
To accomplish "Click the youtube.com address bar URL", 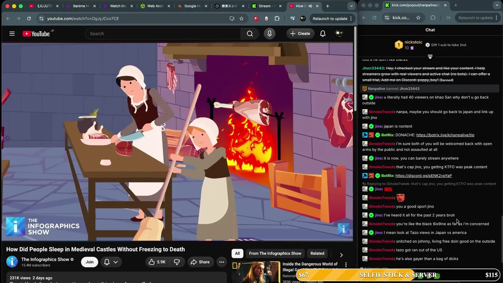I will [x=83, y=18].
